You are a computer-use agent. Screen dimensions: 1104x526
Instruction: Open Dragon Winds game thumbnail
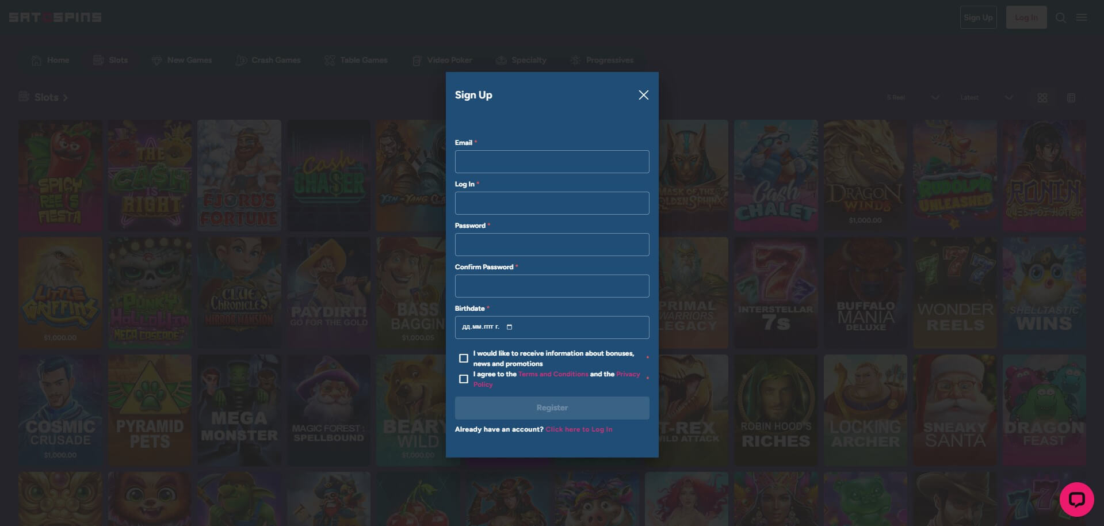coord(865,176)
